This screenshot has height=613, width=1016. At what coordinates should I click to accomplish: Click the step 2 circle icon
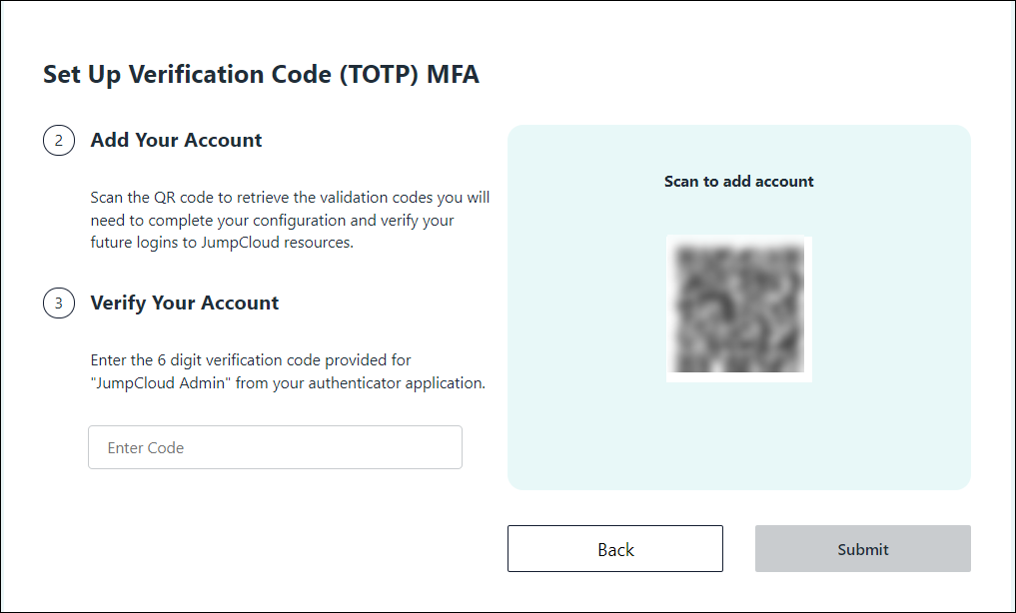(59, 141)
